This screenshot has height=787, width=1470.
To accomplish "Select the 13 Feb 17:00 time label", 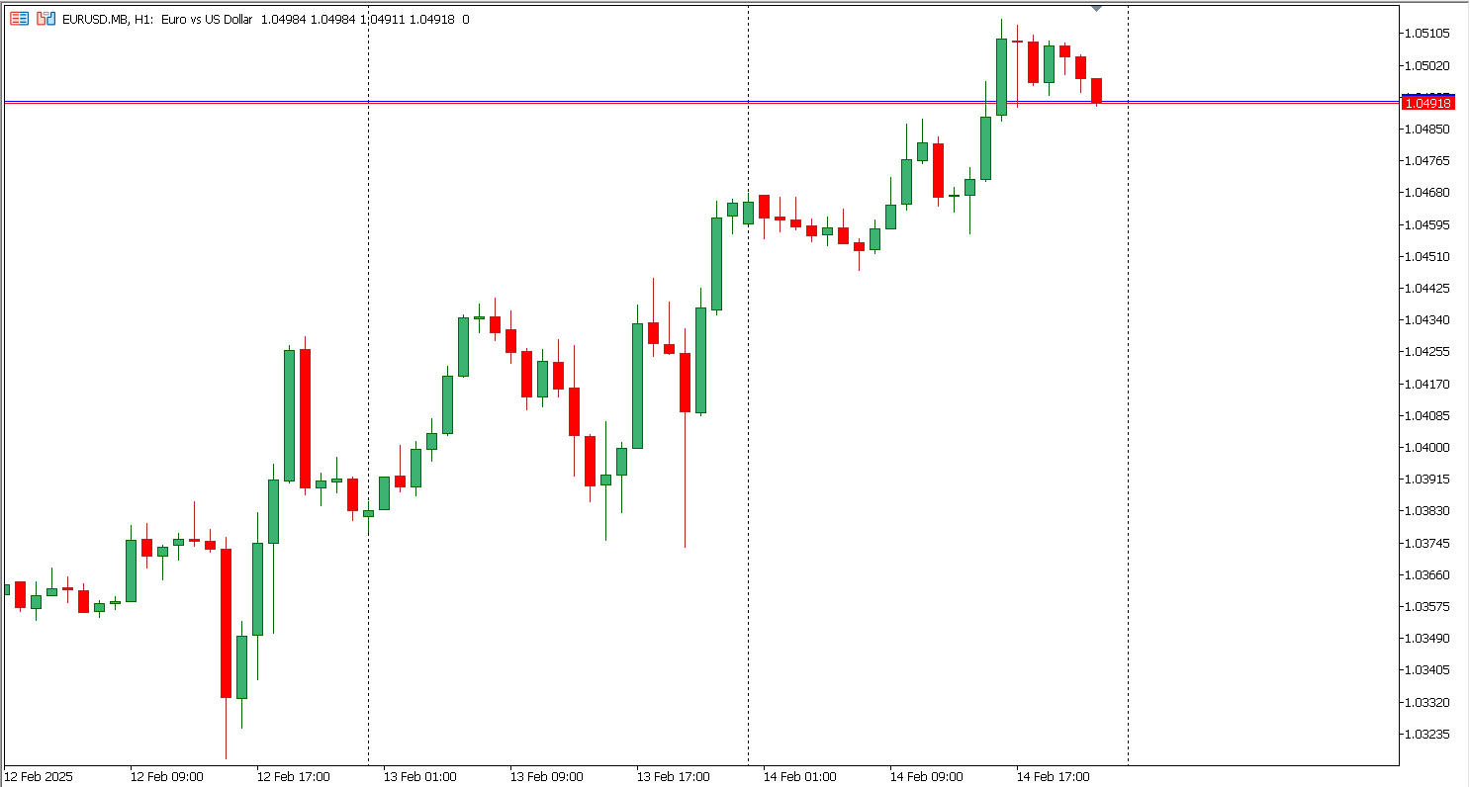I will click(x=673, y=777).
